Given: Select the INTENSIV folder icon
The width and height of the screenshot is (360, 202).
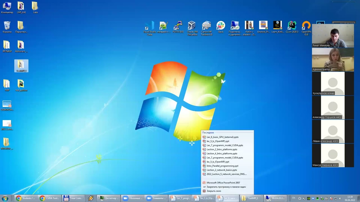Looking at the screenshot, I should click(7, 144).
